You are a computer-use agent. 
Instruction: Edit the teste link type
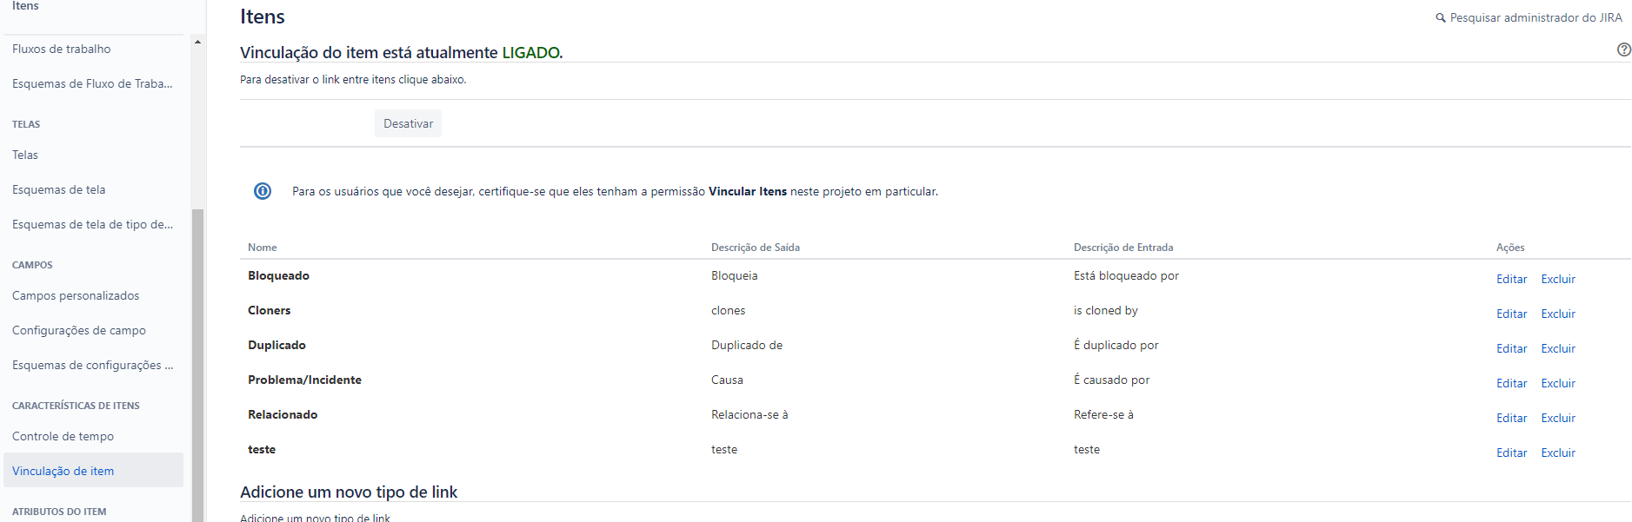point(1511,453)
